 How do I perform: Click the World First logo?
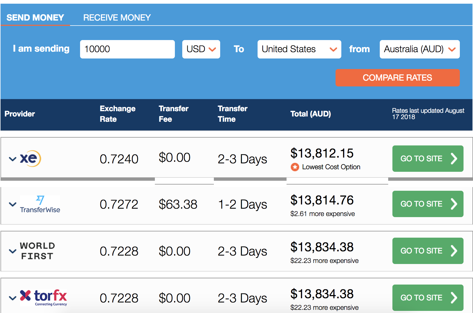(x=37, y=251)
